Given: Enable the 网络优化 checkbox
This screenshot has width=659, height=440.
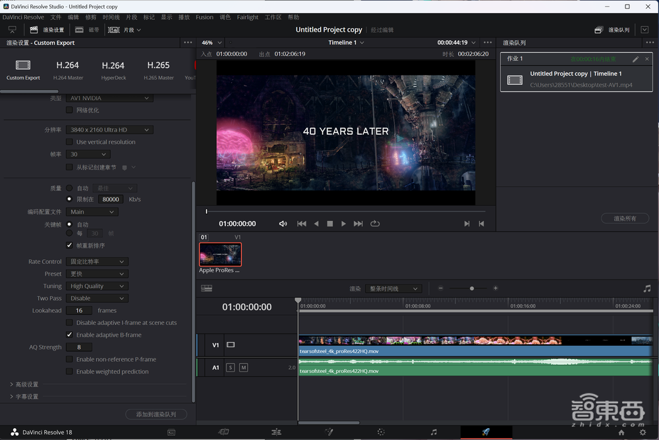Looking at the screenshot, I should (70, 110).
